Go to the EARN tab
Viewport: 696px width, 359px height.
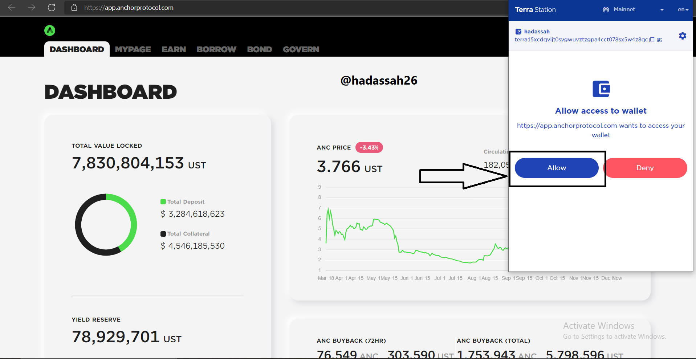(174, 49)
